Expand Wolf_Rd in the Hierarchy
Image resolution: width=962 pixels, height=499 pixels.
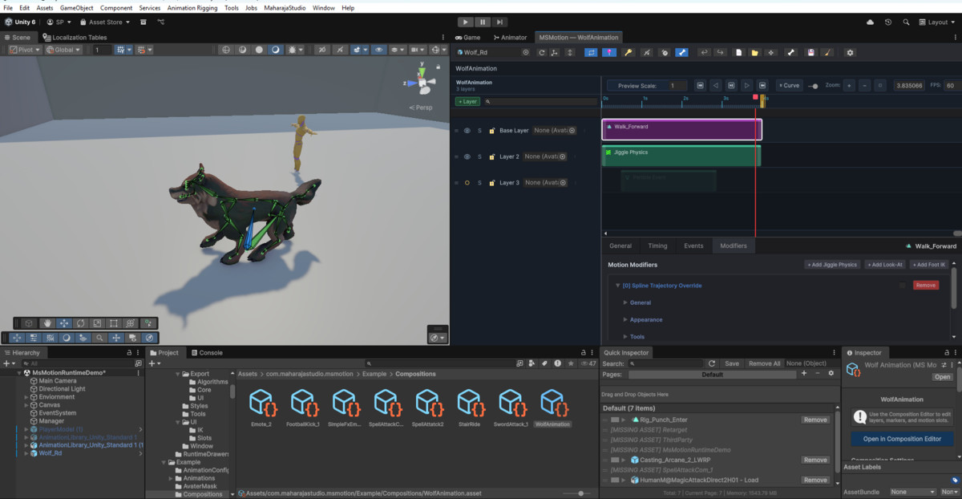tap(26, 453)
